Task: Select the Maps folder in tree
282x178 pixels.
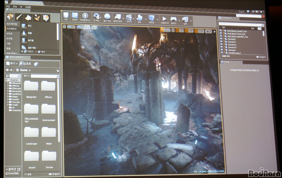Action: [x=15, y=96]
